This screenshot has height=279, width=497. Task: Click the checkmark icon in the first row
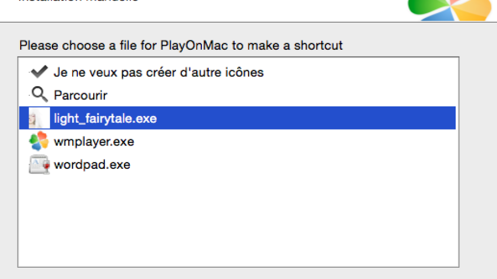click(x=39, y=71)
